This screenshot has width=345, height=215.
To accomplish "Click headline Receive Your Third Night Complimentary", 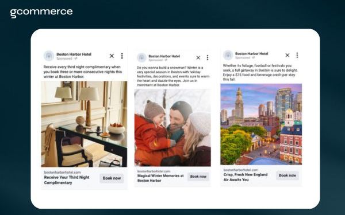I will (x=67, y=180).
